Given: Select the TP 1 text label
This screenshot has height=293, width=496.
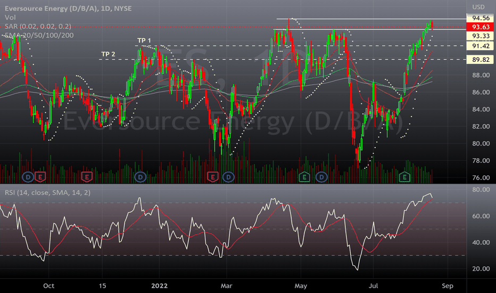Looking at the screenshot, I should (x=144, y=40).
